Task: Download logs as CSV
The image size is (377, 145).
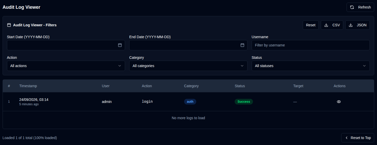Action: click(x=332, y=25)
